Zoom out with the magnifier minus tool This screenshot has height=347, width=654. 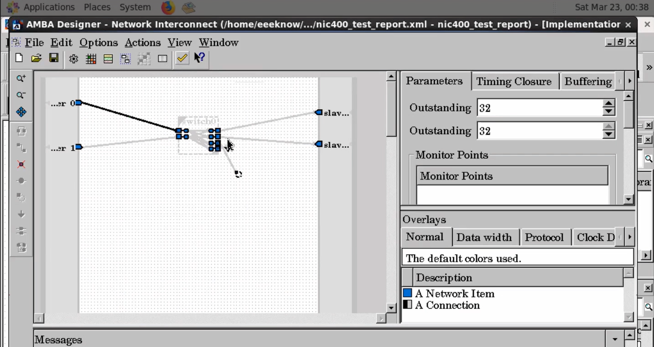point(21,95)
